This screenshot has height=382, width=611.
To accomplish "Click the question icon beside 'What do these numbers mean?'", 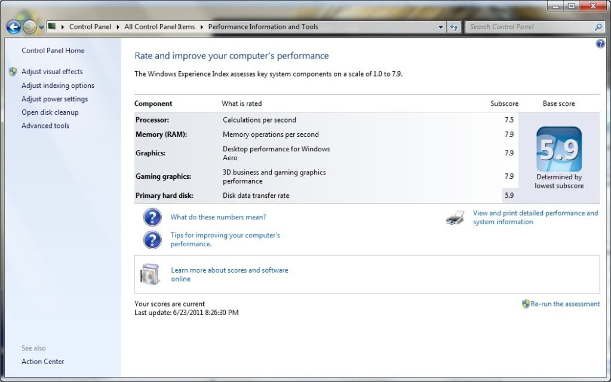I will pyautogui.click(x=152, y=217).
